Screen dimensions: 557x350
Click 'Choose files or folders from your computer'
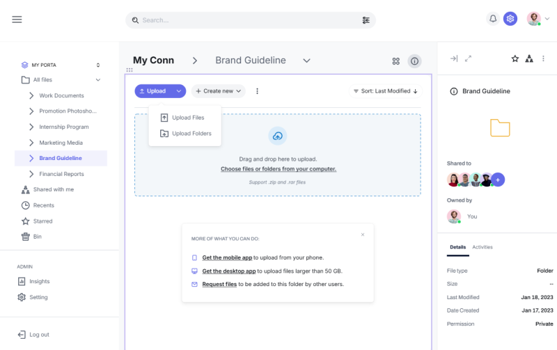pos(278,169)
